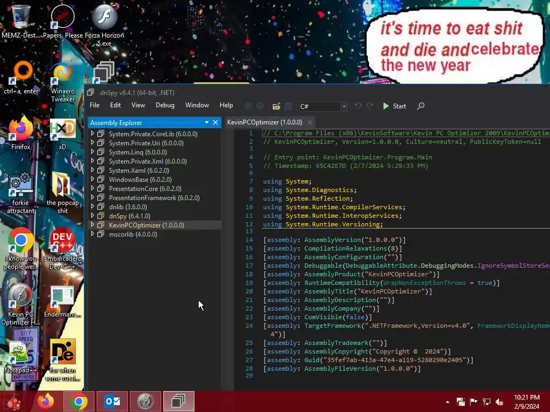Screen dimensions: 550x412
Task: Open forkie attractant desktop shortcut
Action: pos(21,193)
